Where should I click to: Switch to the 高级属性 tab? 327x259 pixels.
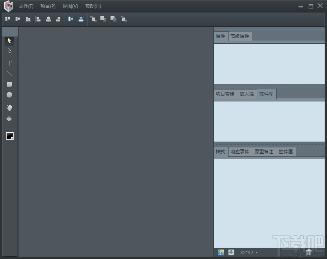coord(239,36)
